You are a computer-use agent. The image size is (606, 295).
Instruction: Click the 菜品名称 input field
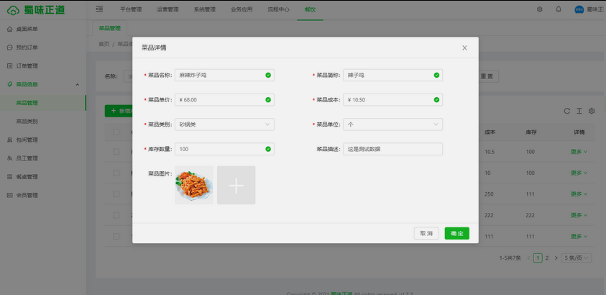point(224,76)
